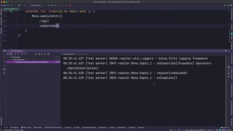The height and width of the screenshot is (131, 233).
Task: Open the Services tool window tab
Action: click(x=103, y=127)
